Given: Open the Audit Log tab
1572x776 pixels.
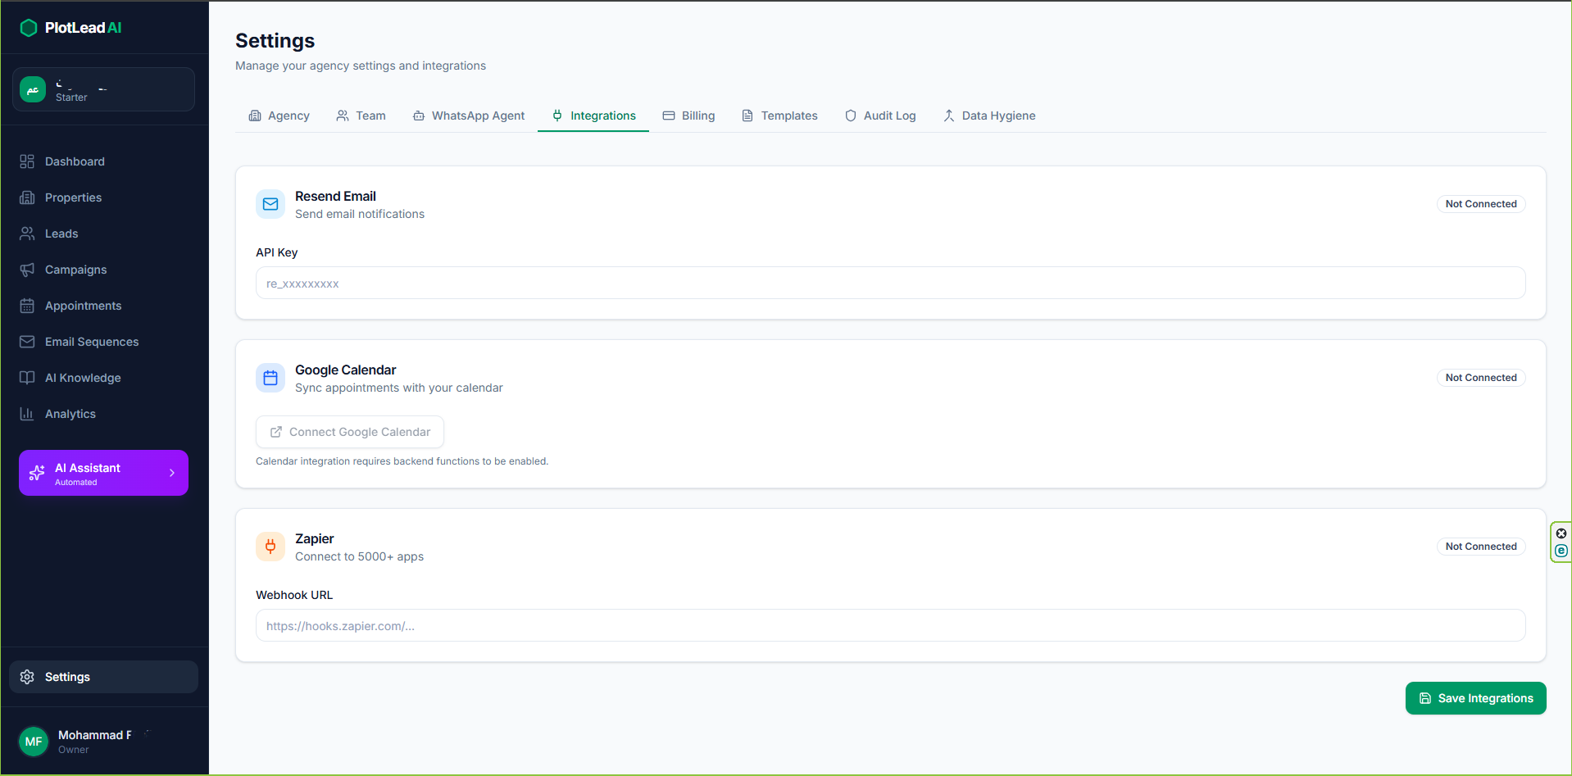Looking at the screenshot, I should (x=880, y=116).
